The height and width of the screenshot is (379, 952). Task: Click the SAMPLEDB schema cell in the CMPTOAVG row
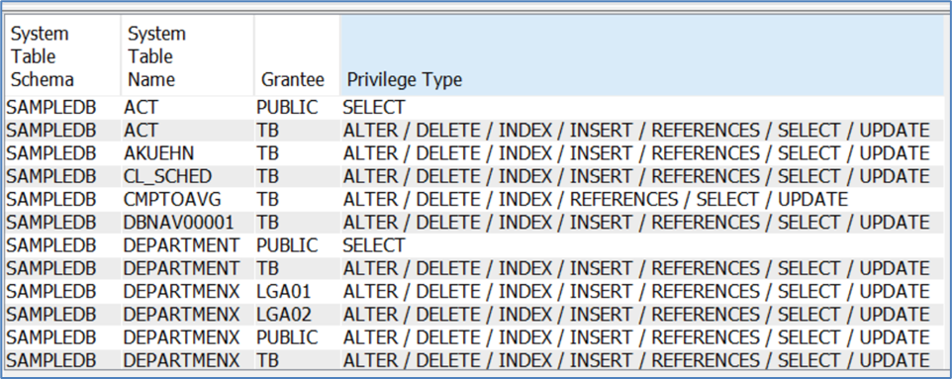tap(51, 199)
